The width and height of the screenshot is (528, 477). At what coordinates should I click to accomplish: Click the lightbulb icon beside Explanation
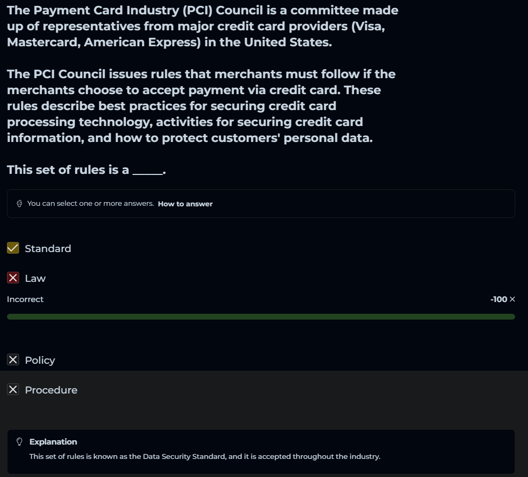[x=20, y=442]
